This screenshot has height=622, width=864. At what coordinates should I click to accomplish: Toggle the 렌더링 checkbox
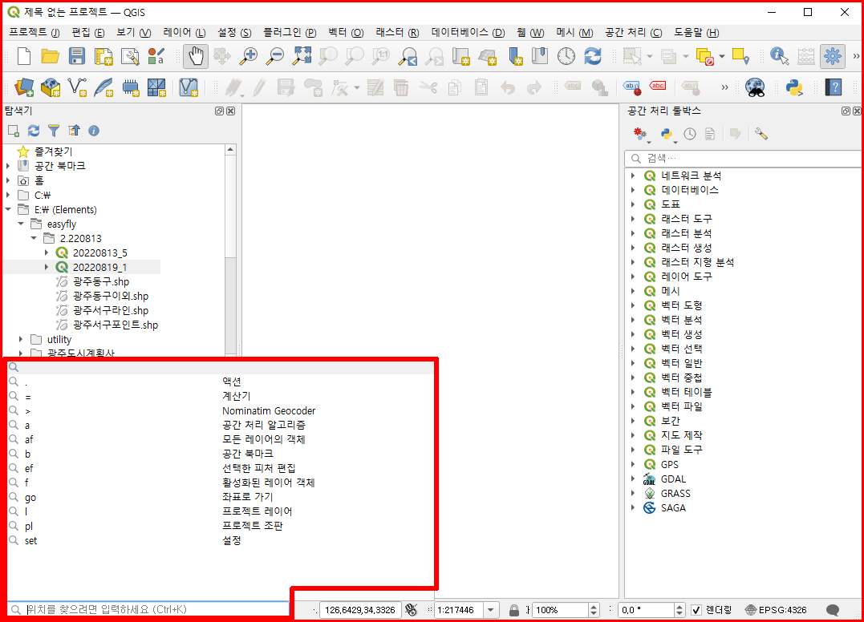point(696,610)
